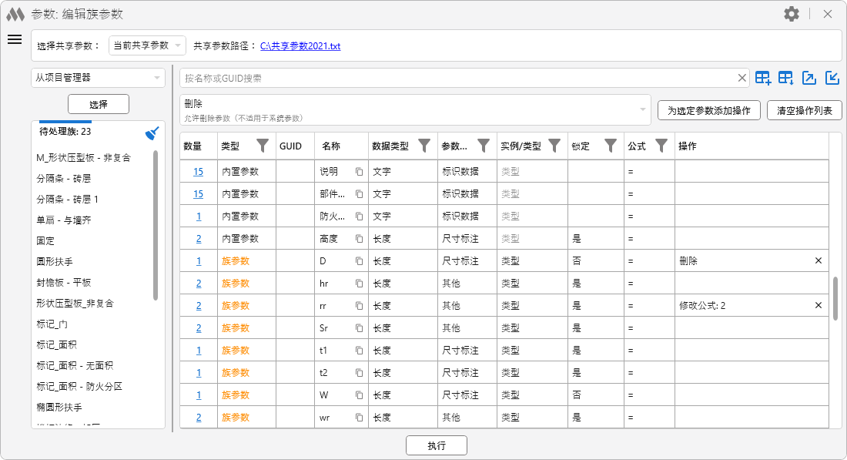Click the broom icon to clear family list
This screenshot has height=460, width=847.
coord(152,133)
